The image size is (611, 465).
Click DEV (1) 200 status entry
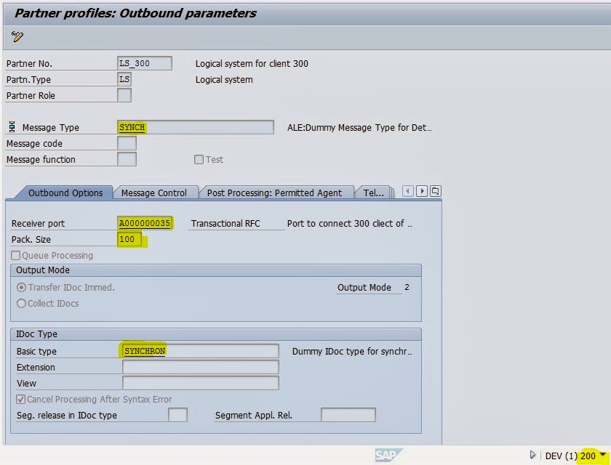point(570,456)
